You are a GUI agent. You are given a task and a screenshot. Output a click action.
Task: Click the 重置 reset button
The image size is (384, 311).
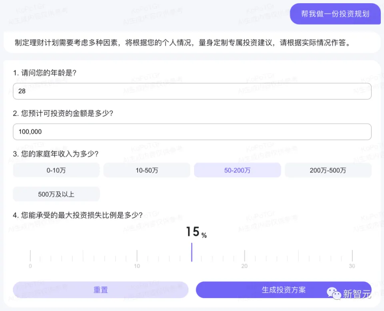coord(100,290)
